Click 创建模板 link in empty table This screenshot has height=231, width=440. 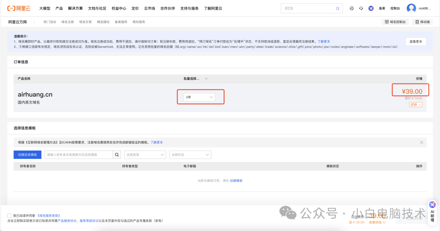pyautogui.click(x=236, y=181)
